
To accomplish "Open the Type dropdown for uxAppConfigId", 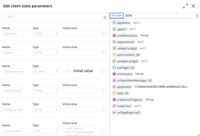I will click(x=46, y=109).
